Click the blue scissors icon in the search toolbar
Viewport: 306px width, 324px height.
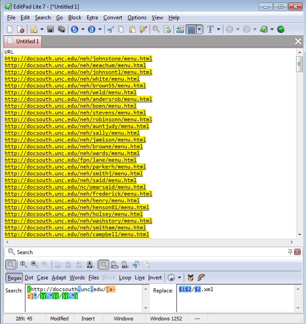click(136, 265)
